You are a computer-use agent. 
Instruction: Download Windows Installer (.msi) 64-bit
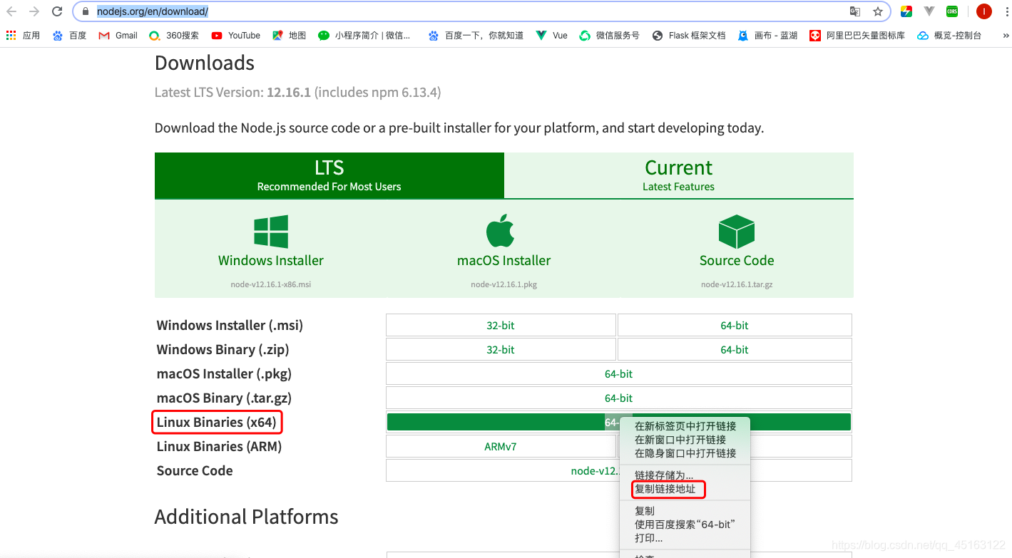(x=735, y=325)
